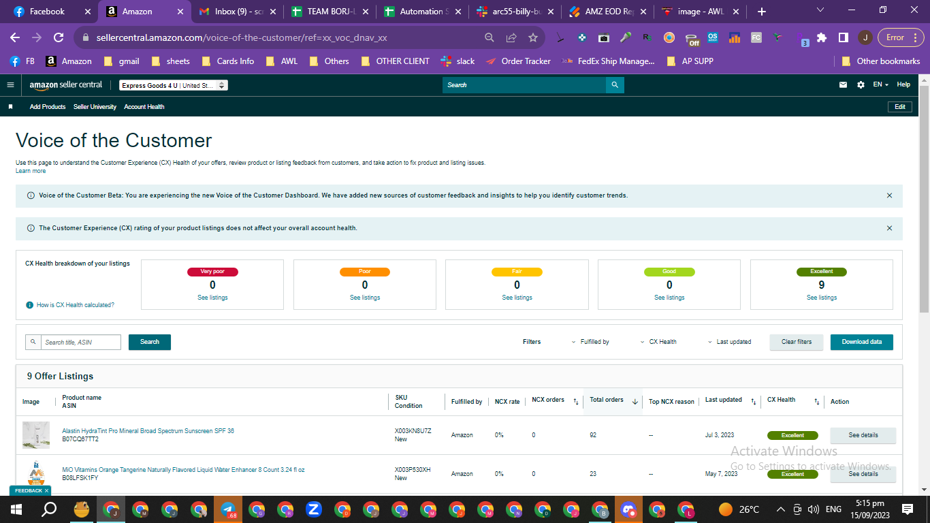Close the CX rating account health notice

[889, 228]
